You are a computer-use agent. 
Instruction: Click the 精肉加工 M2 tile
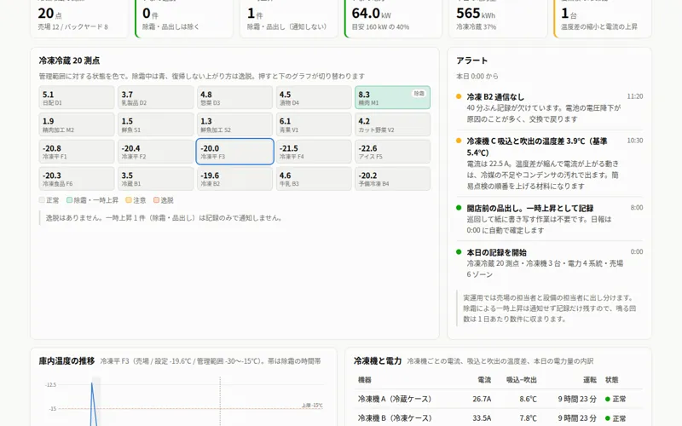(77, 124)
